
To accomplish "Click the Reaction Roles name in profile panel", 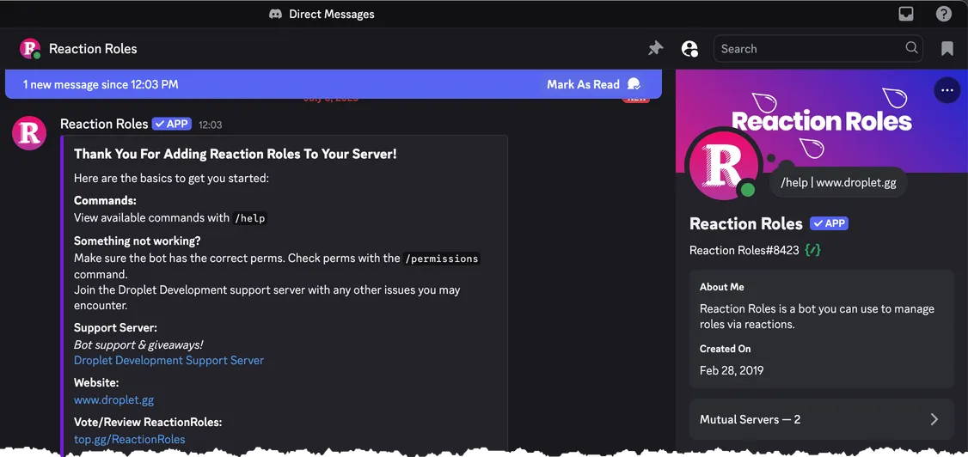I will pos(745,223).
